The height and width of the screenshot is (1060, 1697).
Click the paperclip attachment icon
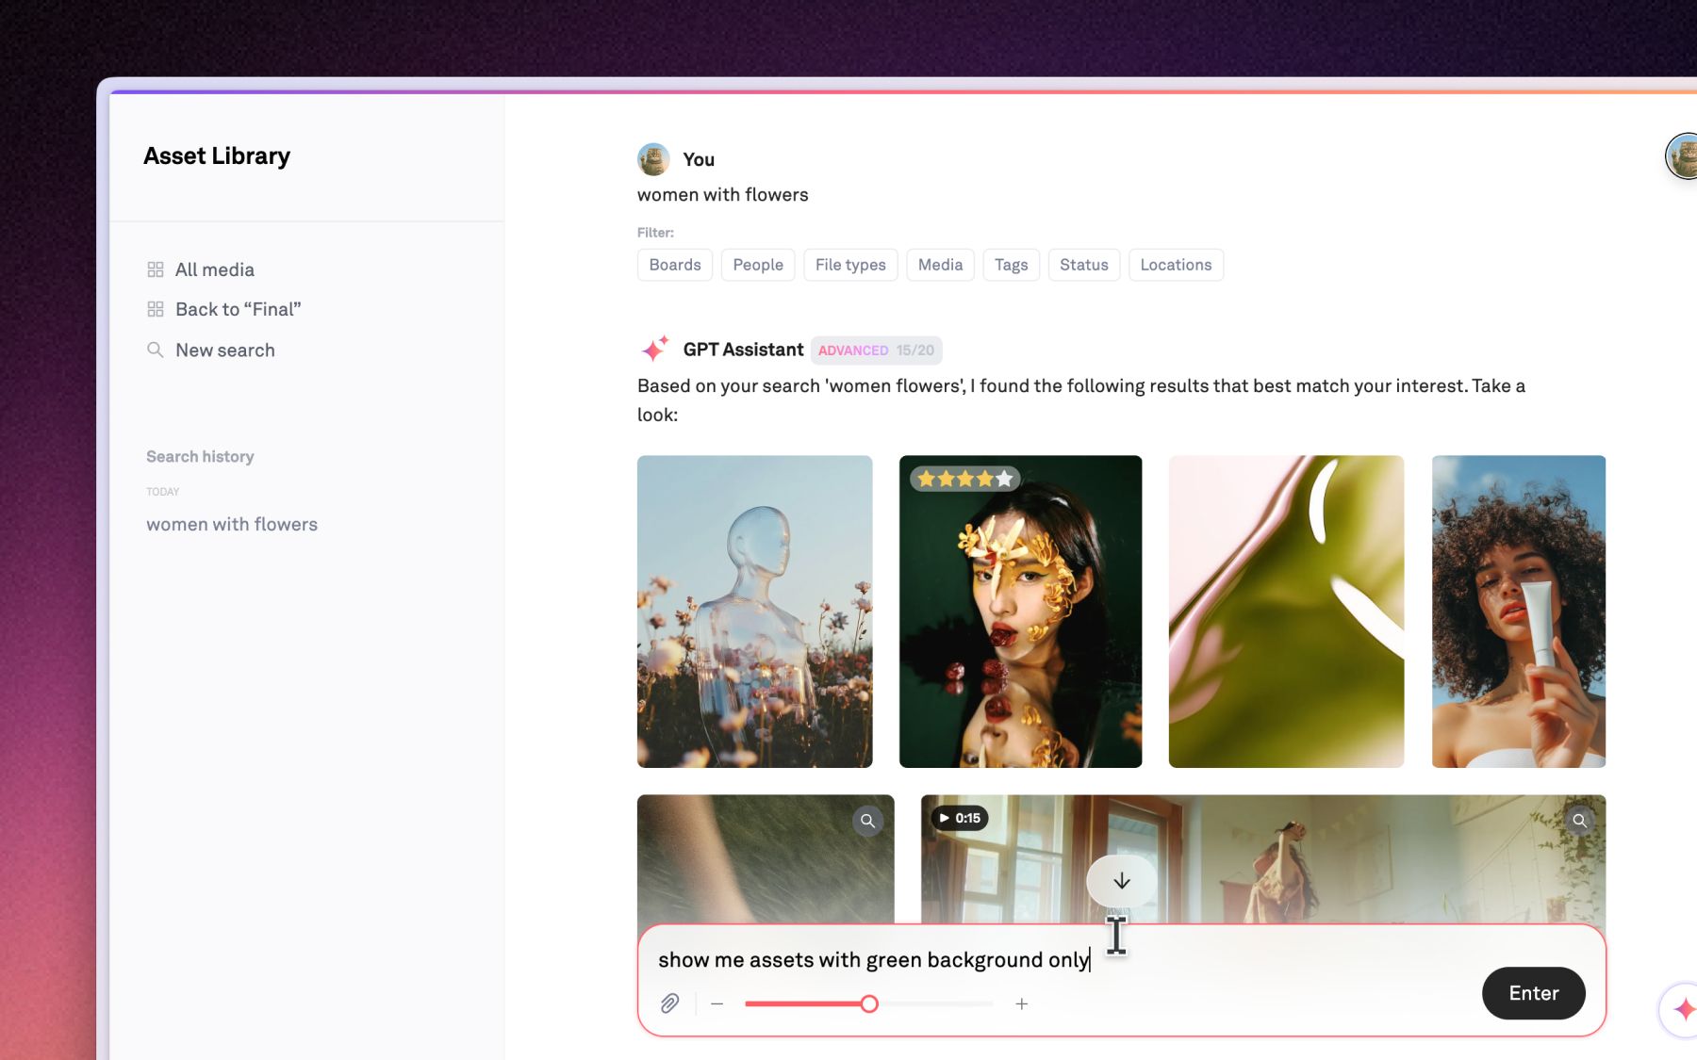click(x=669, y=1003)
